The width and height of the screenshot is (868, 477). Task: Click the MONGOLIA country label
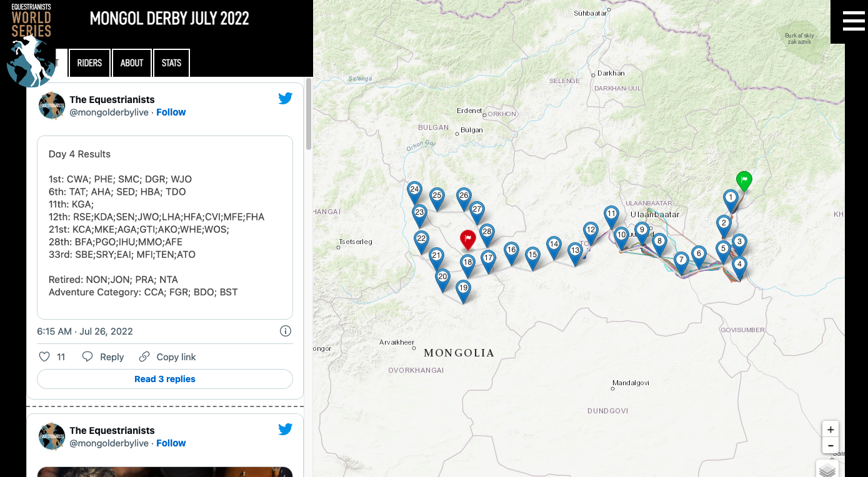459,353
